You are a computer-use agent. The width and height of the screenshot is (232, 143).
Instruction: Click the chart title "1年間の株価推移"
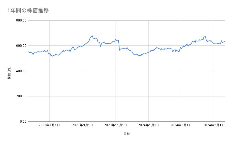click(29, 11)
